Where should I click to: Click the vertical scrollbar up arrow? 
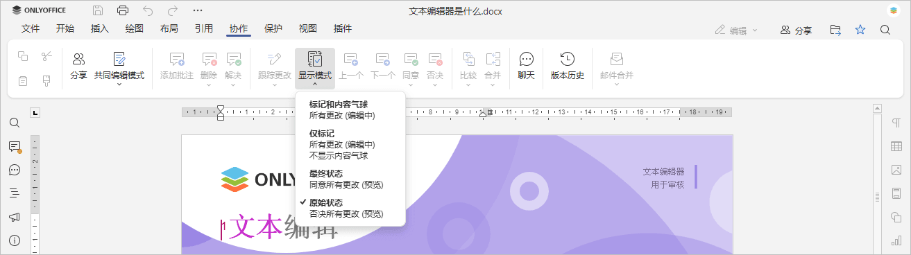coord(878,109)
